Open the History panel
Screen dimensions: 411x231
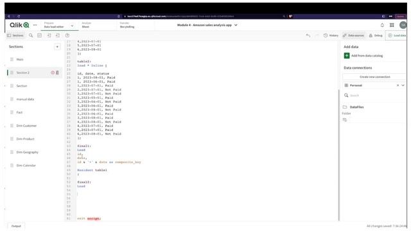[331, 35]
